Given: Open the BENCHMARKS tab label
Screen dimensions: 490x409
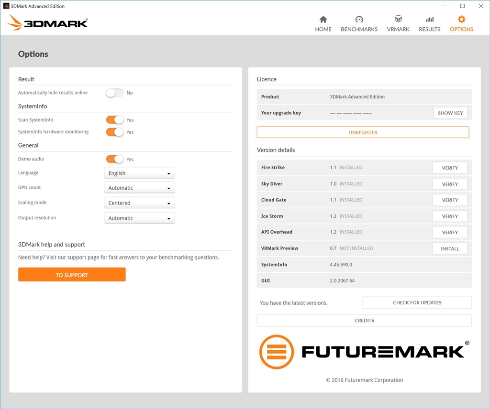Looking at the screenshot, I should [x=359, y=29].
